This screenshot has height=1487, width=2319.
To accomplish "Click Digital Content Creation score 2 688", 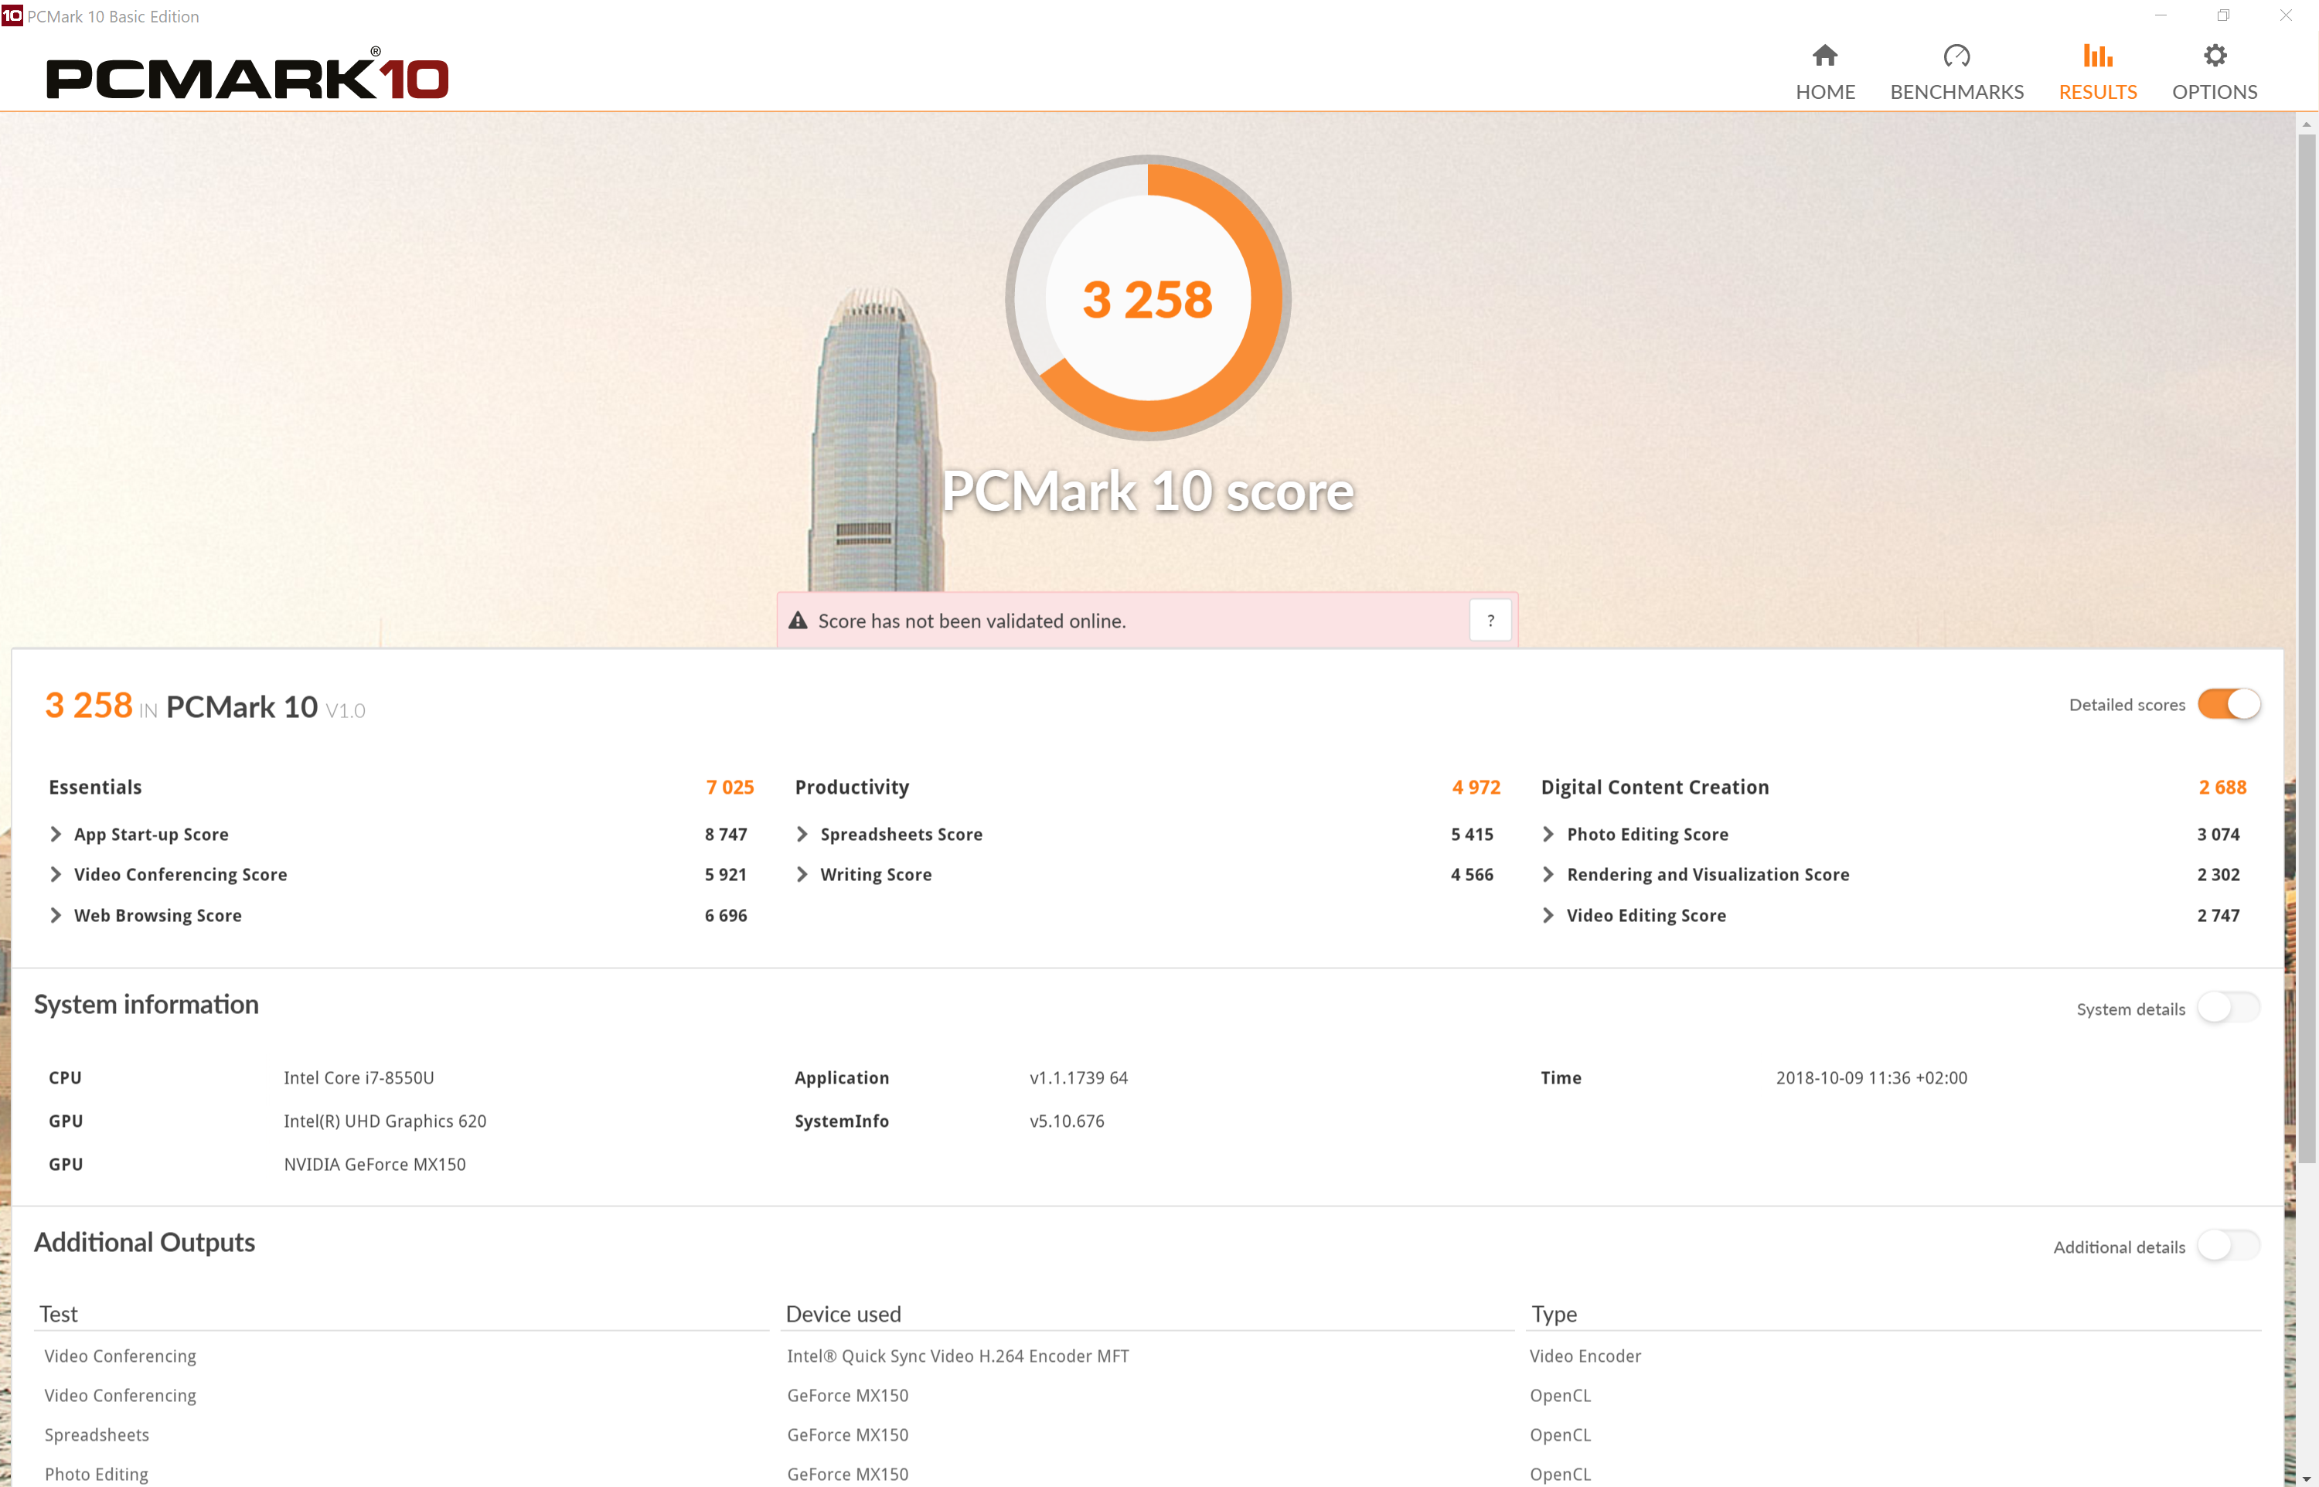I will pyautogui.click(x=2222, y=787).
